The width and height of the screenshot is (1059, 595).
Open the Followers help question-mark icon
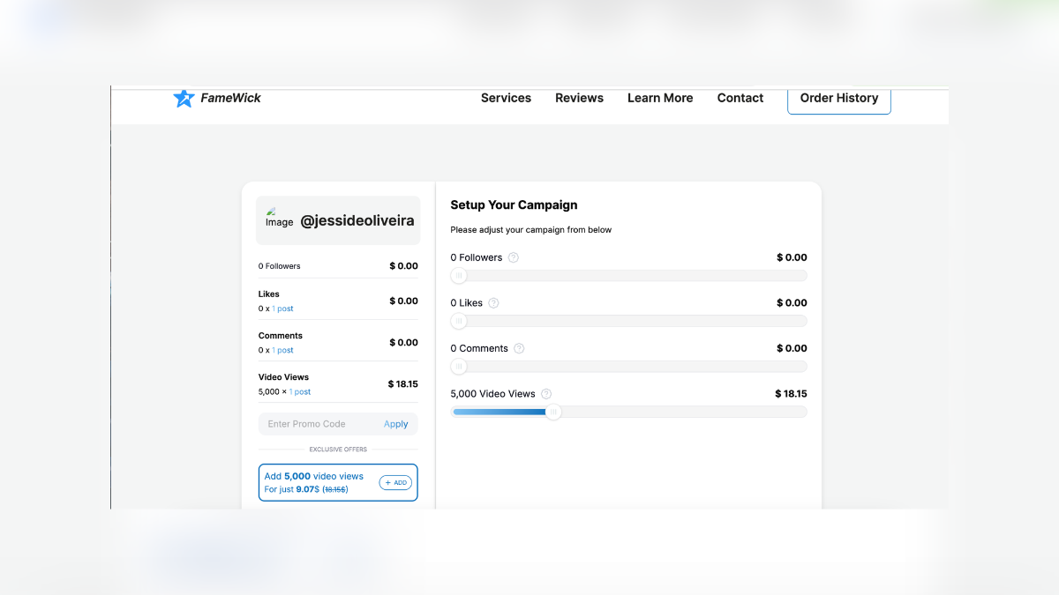coord(514,257)
